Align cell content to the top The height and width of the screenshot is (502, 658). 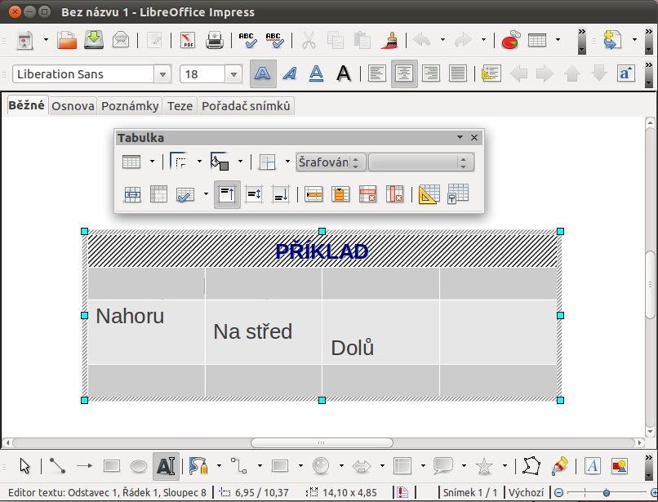[x=227, y=194]
